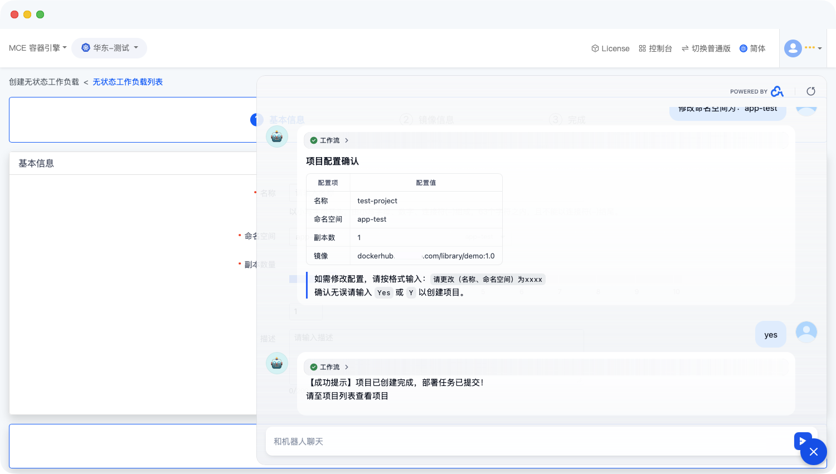Go to 无状态工作负载列表 link
The width and height of the screenshot is (836, 474).
(128, 82)
